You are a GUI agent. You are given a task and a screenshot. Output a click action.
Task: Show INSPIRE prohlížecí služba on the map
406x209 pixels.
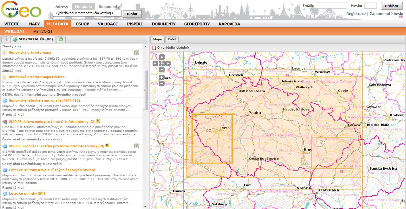coord(137,146)
